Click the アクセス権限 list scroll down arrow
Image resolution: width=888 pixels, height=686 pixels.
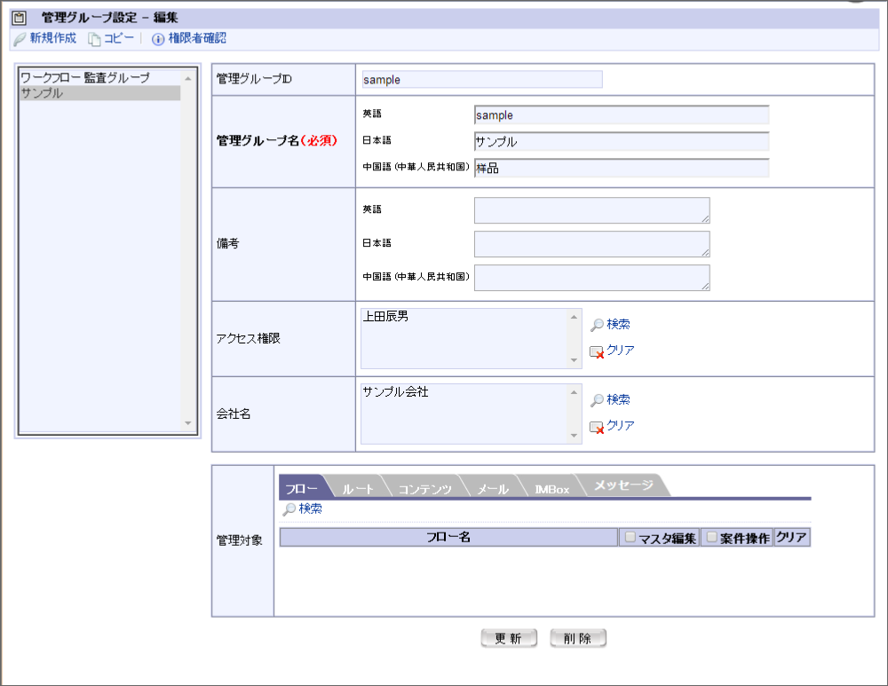coord(574,360)
